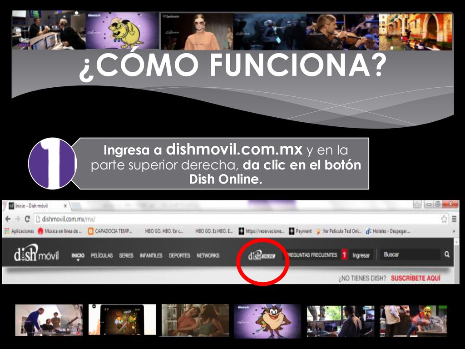Click the tablet fruit game thumbnail

(x=122, y=319)
